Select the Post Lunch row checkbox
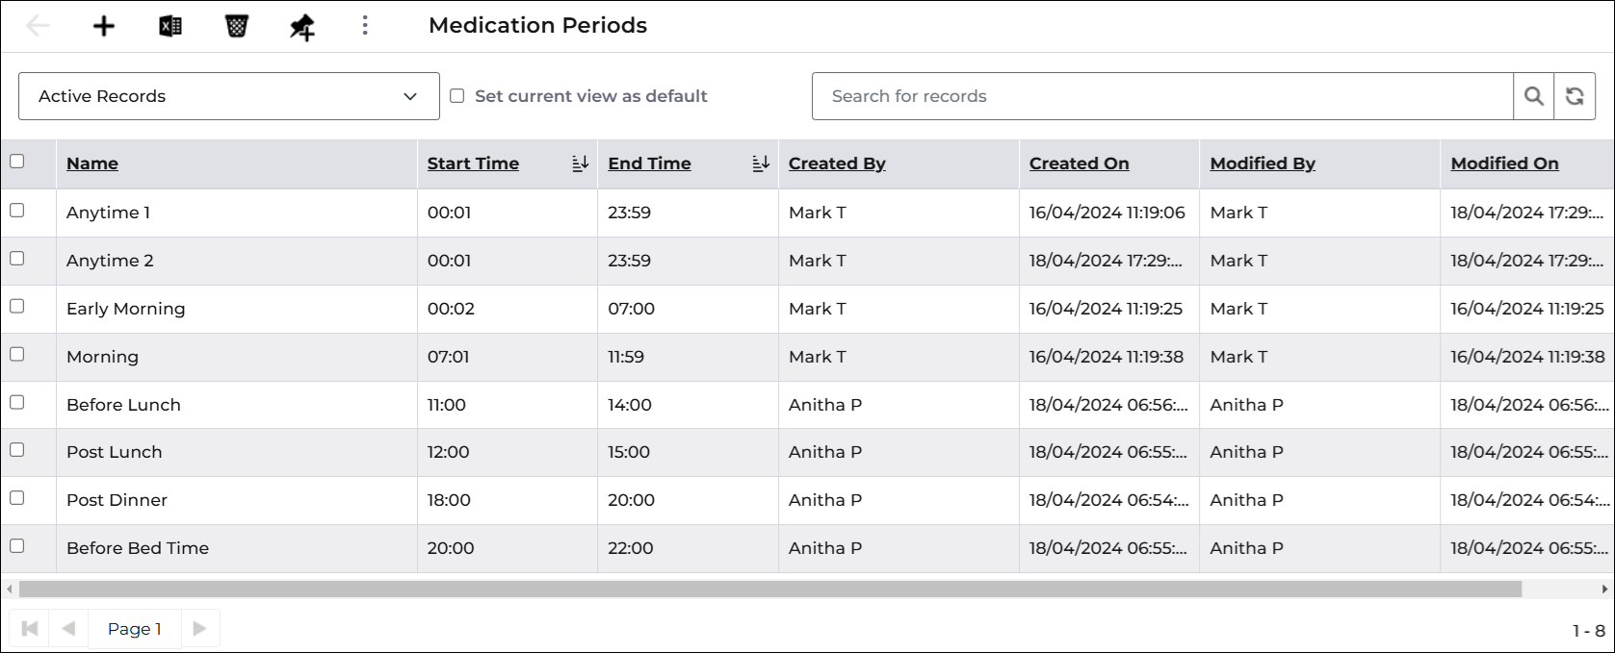 17,450
